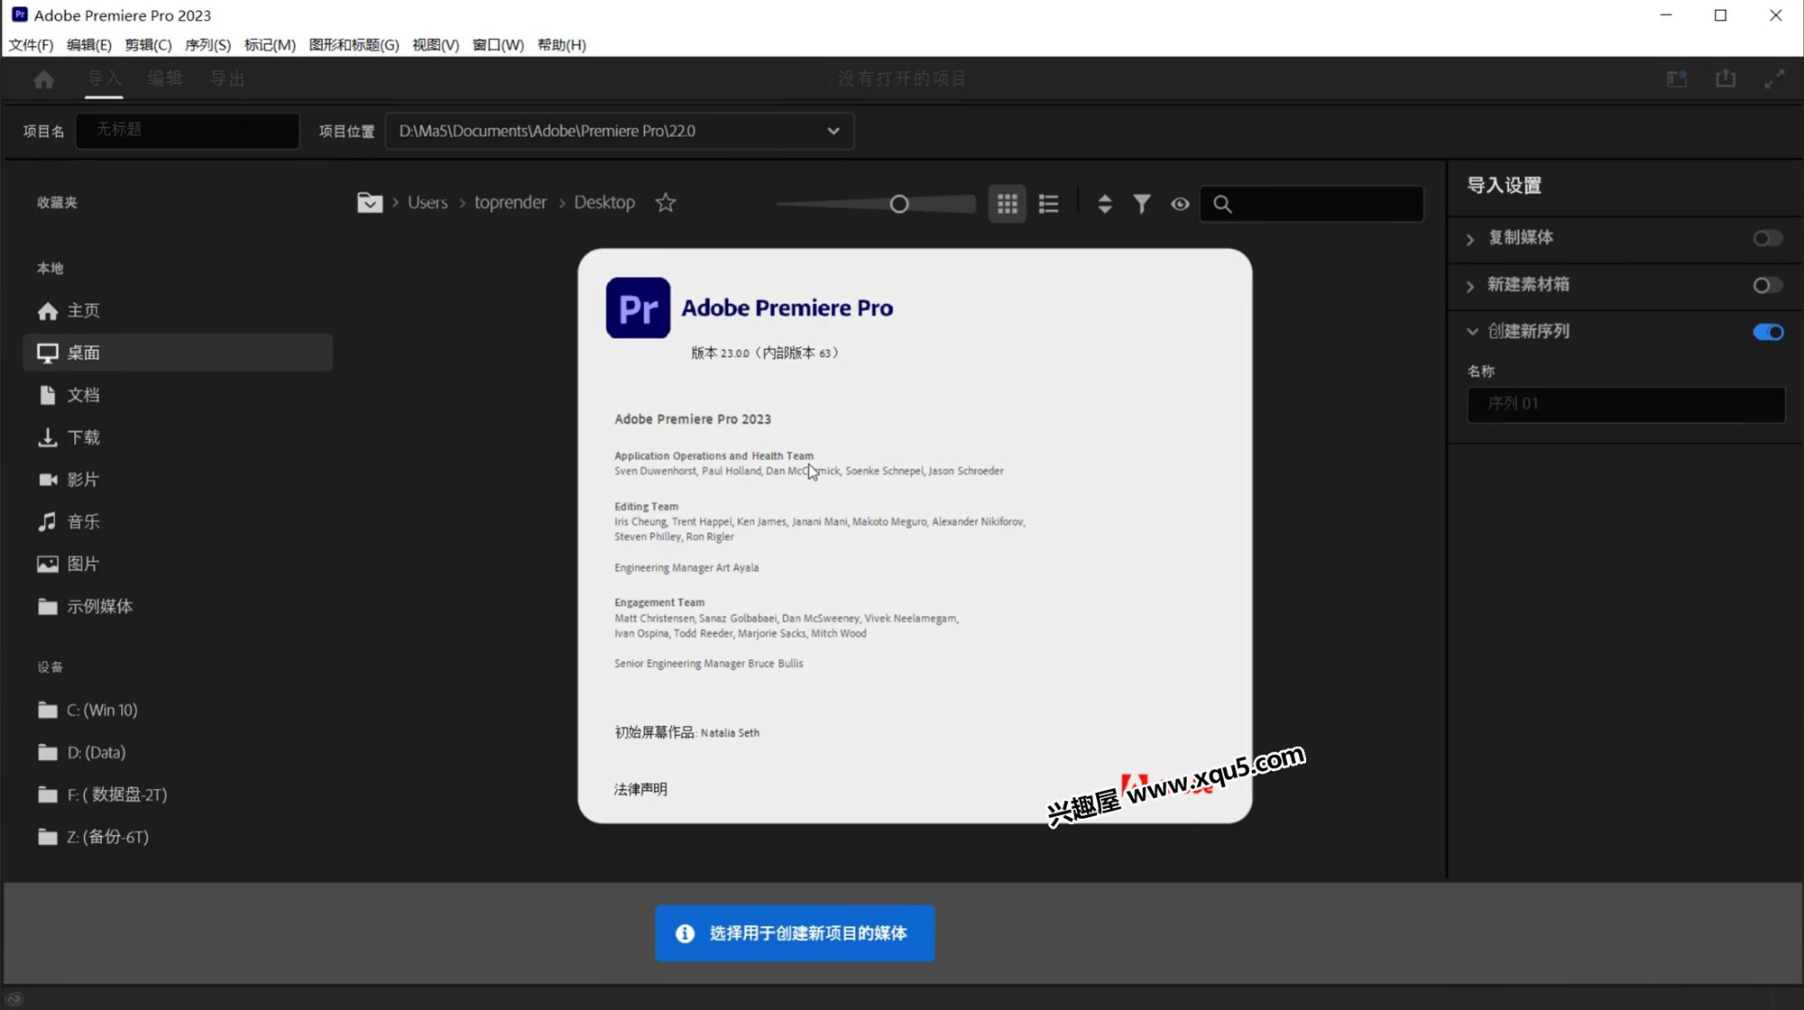Add Desktop to favorites with star icon

pyautogui.click(x=666, y=203)
